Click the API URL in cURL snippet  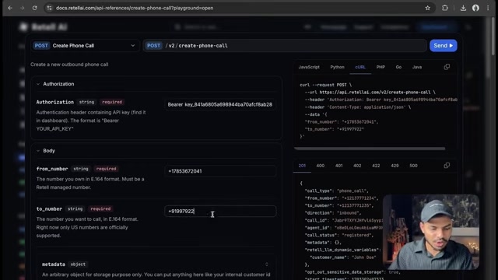pos(375,92)
